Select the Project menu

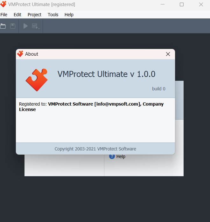34,15
